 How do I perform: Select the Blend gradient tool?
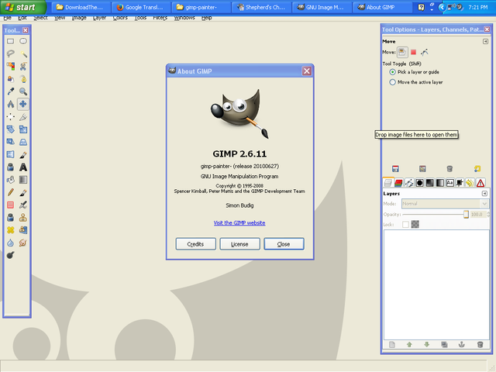[x=23, y=180]
